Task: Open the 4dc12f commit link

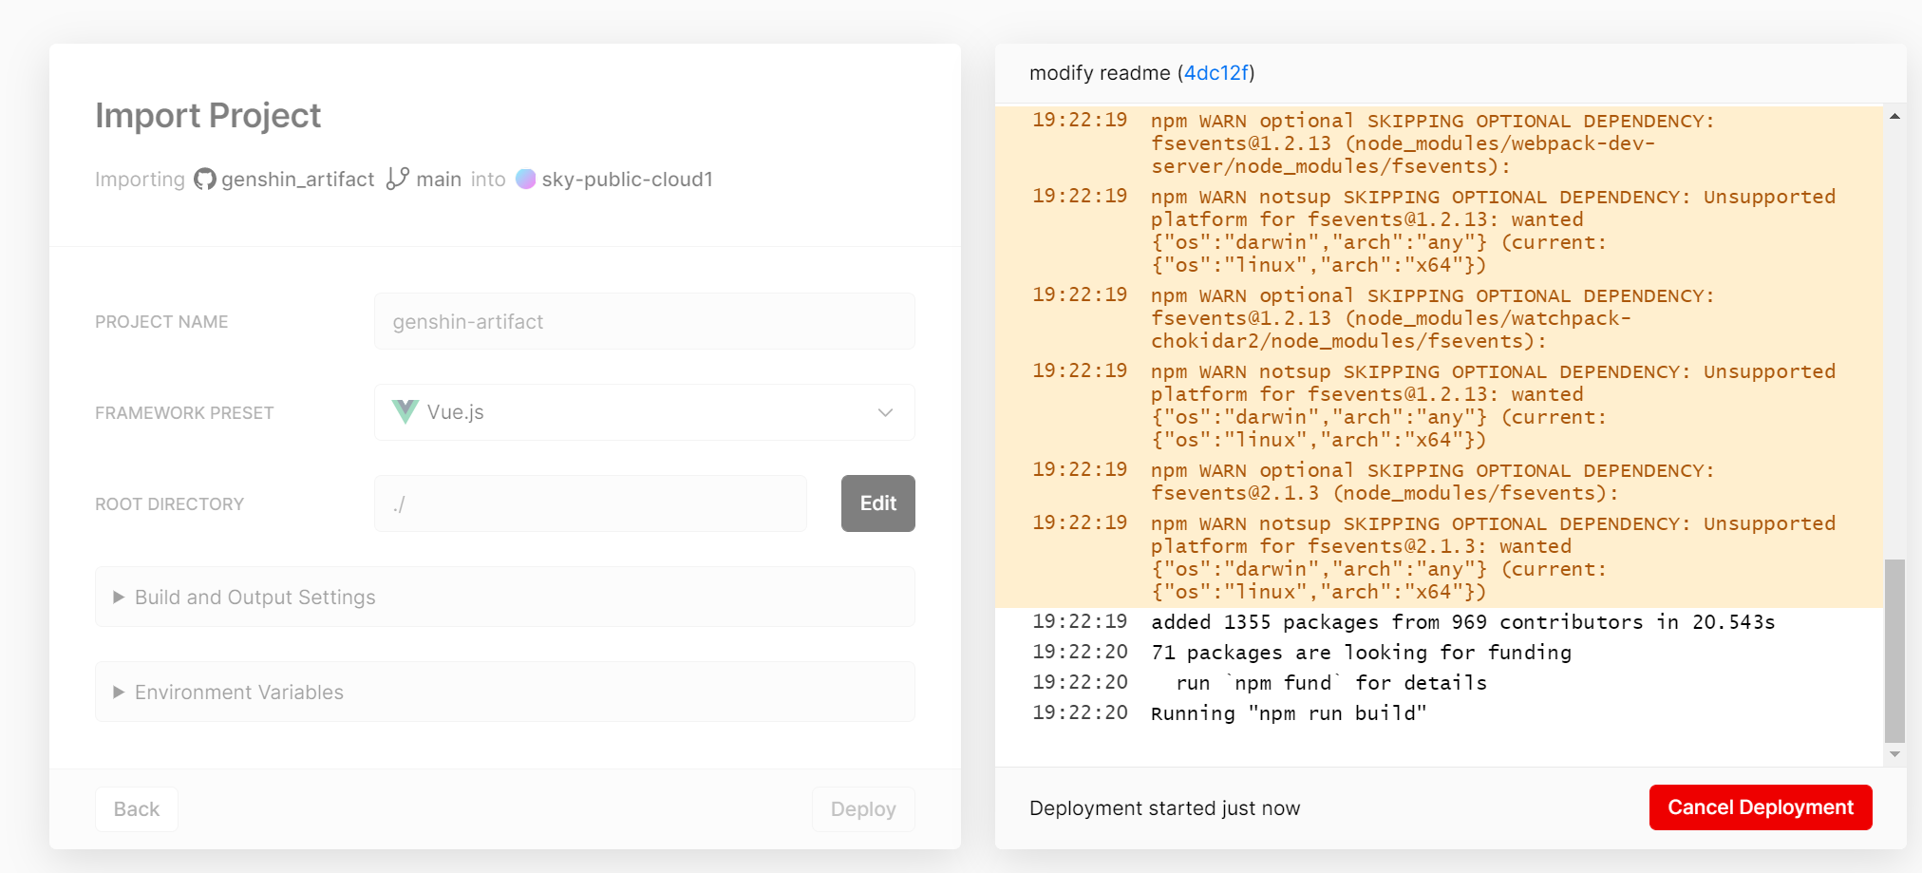Action: tap(1215, 73)
